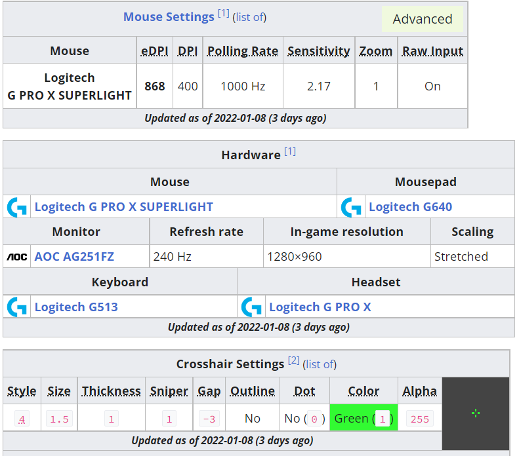Image resolution: width=519 pixels, height=456 pixels.
Task: Open the Logitech G513 keyboard link
Action: click(x=76, y=307)
